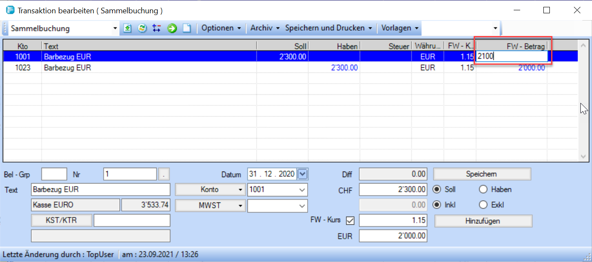Viewport: 592px width, 262px height.
Task: Click the blank page new document icon
Action: [187, 28]
